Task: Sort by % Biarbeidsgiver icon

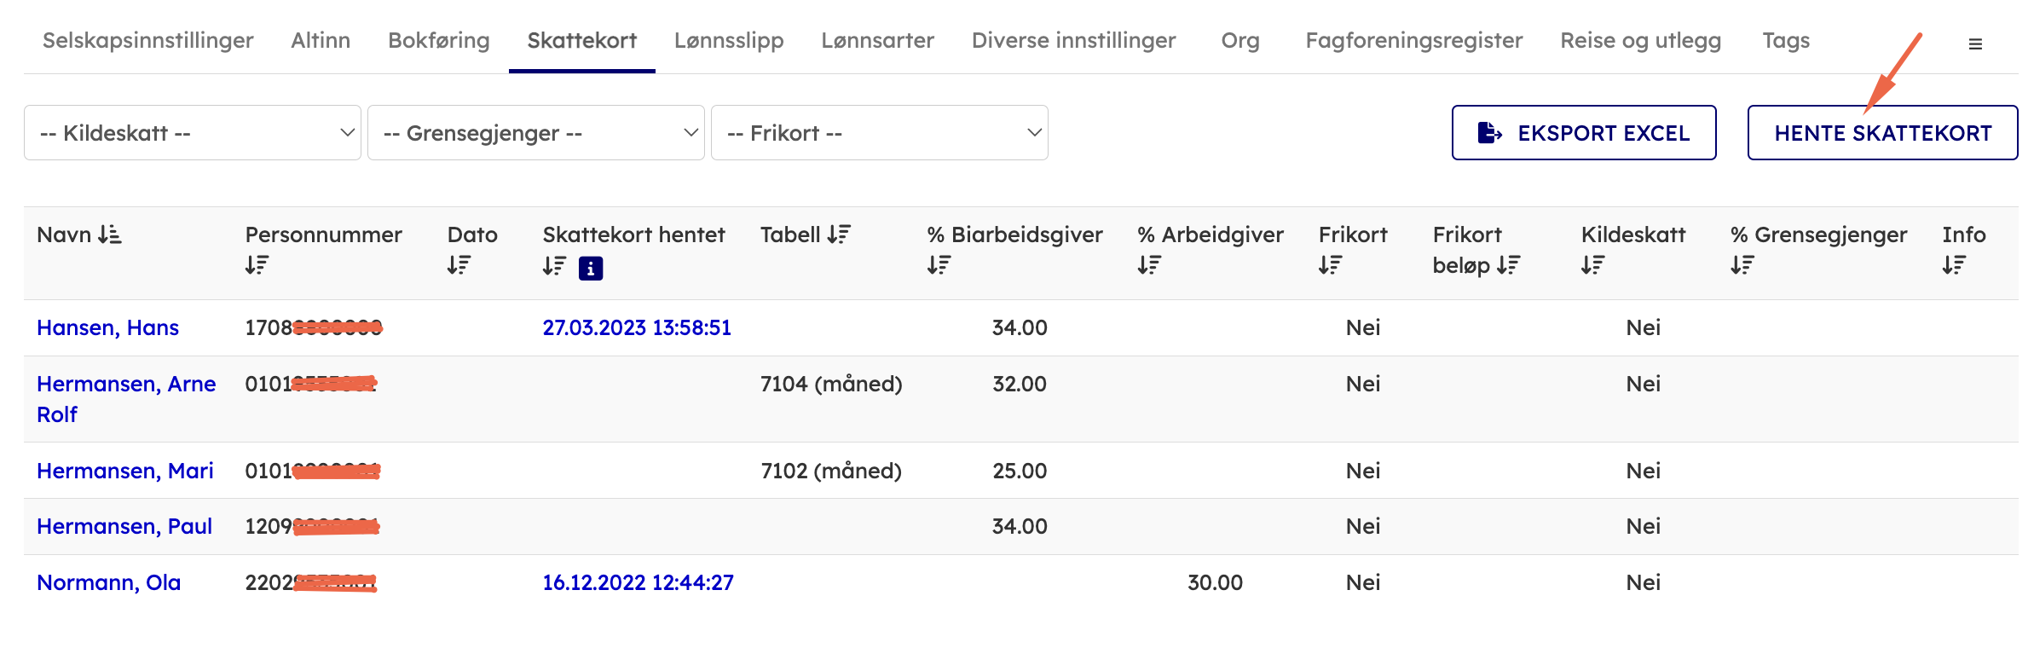Action: (939, 266)
